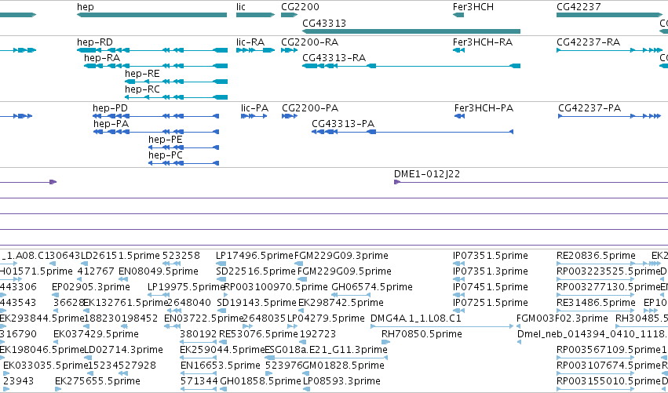This screenshot has height=393, width=668.
Task: Open transcript hep-RE label
Action: click(142, 74)
